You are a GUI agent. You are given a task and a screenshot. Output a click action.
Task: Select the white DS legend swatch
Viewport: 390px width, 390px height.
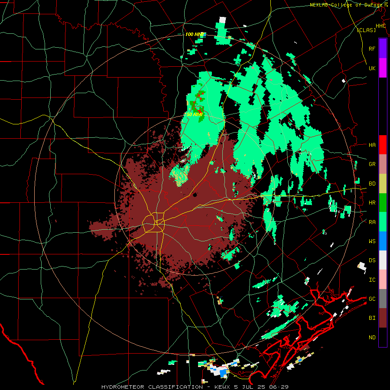point(383,260)
